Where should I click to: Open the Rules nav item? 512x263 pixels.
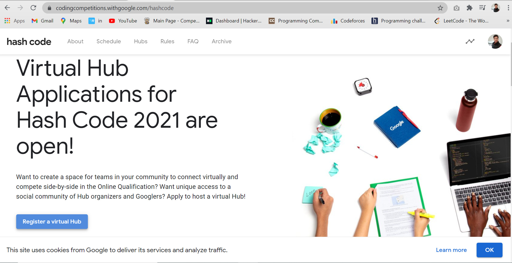(167, 41)
